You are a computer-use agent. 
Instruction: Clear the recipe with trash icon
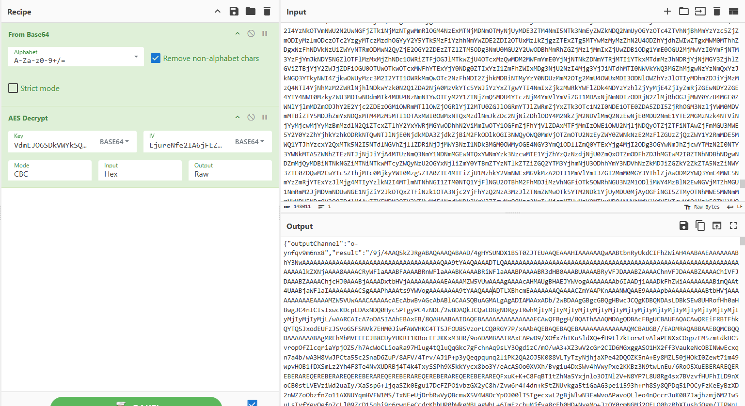pyautogui.click(x=267, y=11)
